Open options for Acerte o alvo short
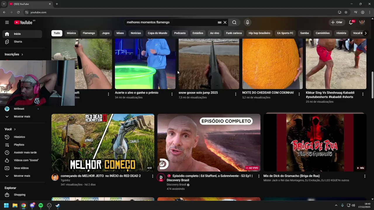The image size is (374, 210). [172, 94]
